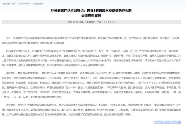Click the 来源 label in the info bar
This screenshot has width=186, height=128.
point(81,22)
